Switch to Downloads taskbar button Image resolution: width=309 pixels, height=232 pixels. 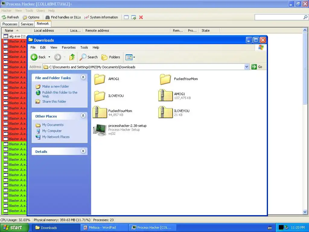tap(56, 228)
